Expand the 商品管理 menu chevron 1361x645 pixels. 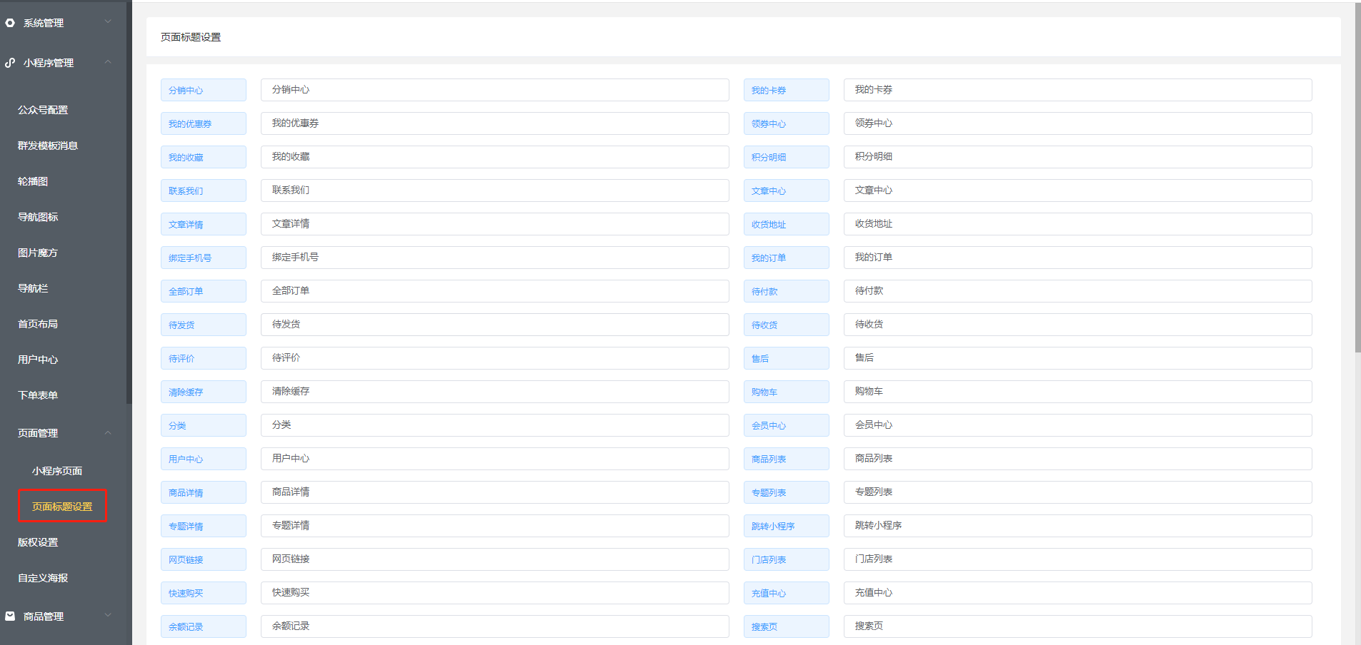coord(108,615)
